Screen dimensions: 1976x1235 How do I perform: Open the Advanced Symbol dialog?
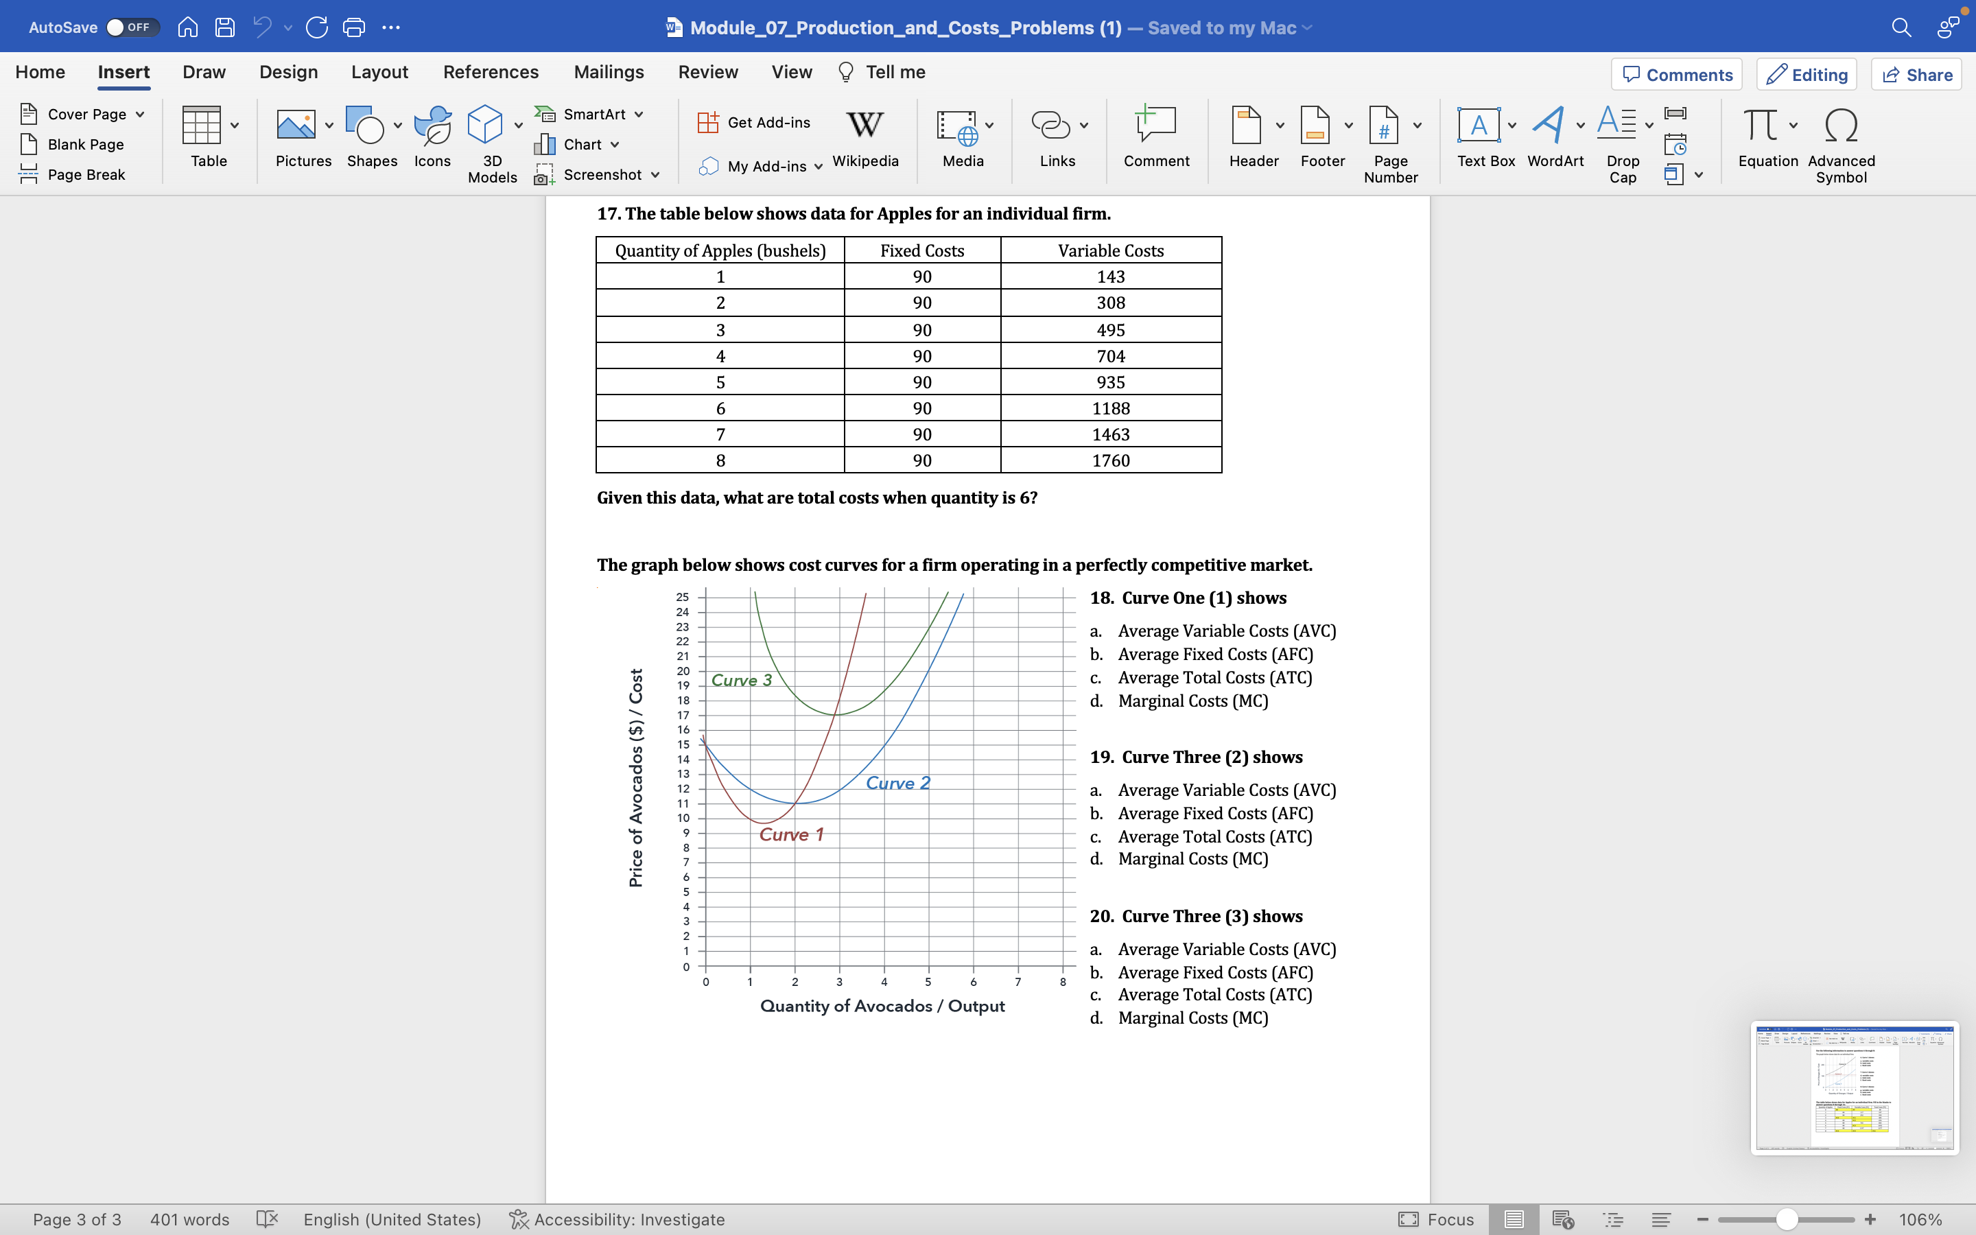[x=1840, y=127]
